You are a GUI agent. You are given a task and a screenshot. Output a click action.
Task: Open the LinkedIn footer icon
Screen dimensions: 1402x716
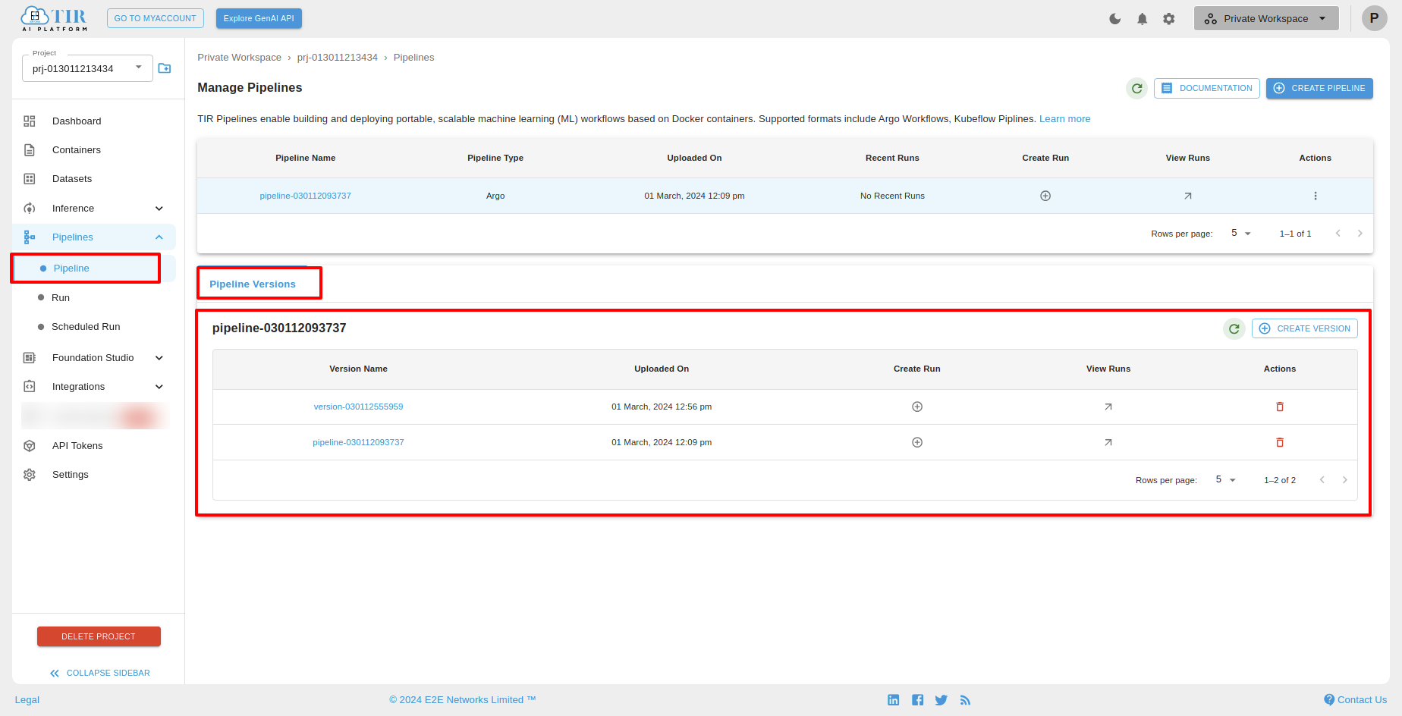(894, 700)
